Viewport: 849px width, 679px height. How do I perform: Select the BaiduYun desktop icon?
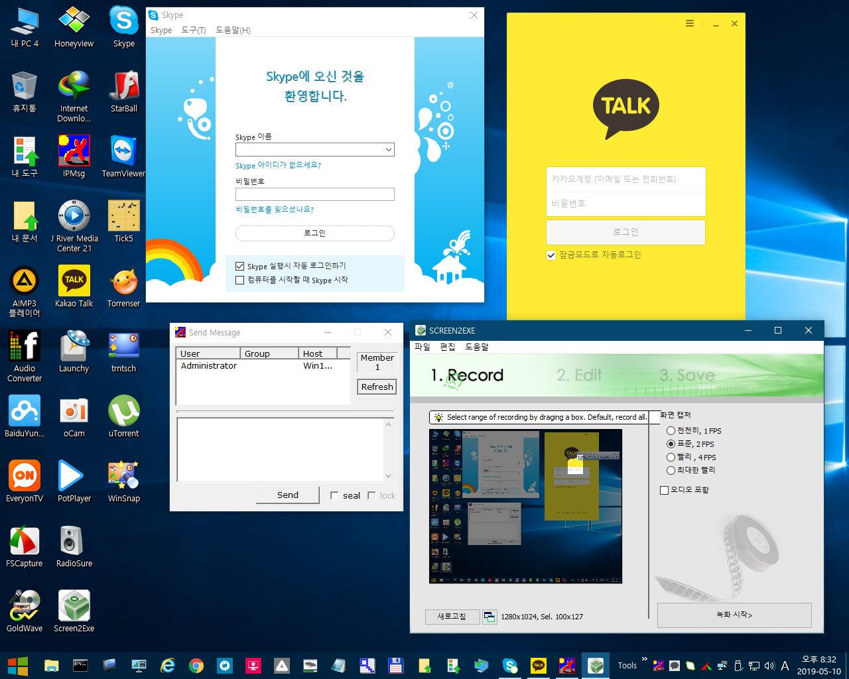[25, 416]
